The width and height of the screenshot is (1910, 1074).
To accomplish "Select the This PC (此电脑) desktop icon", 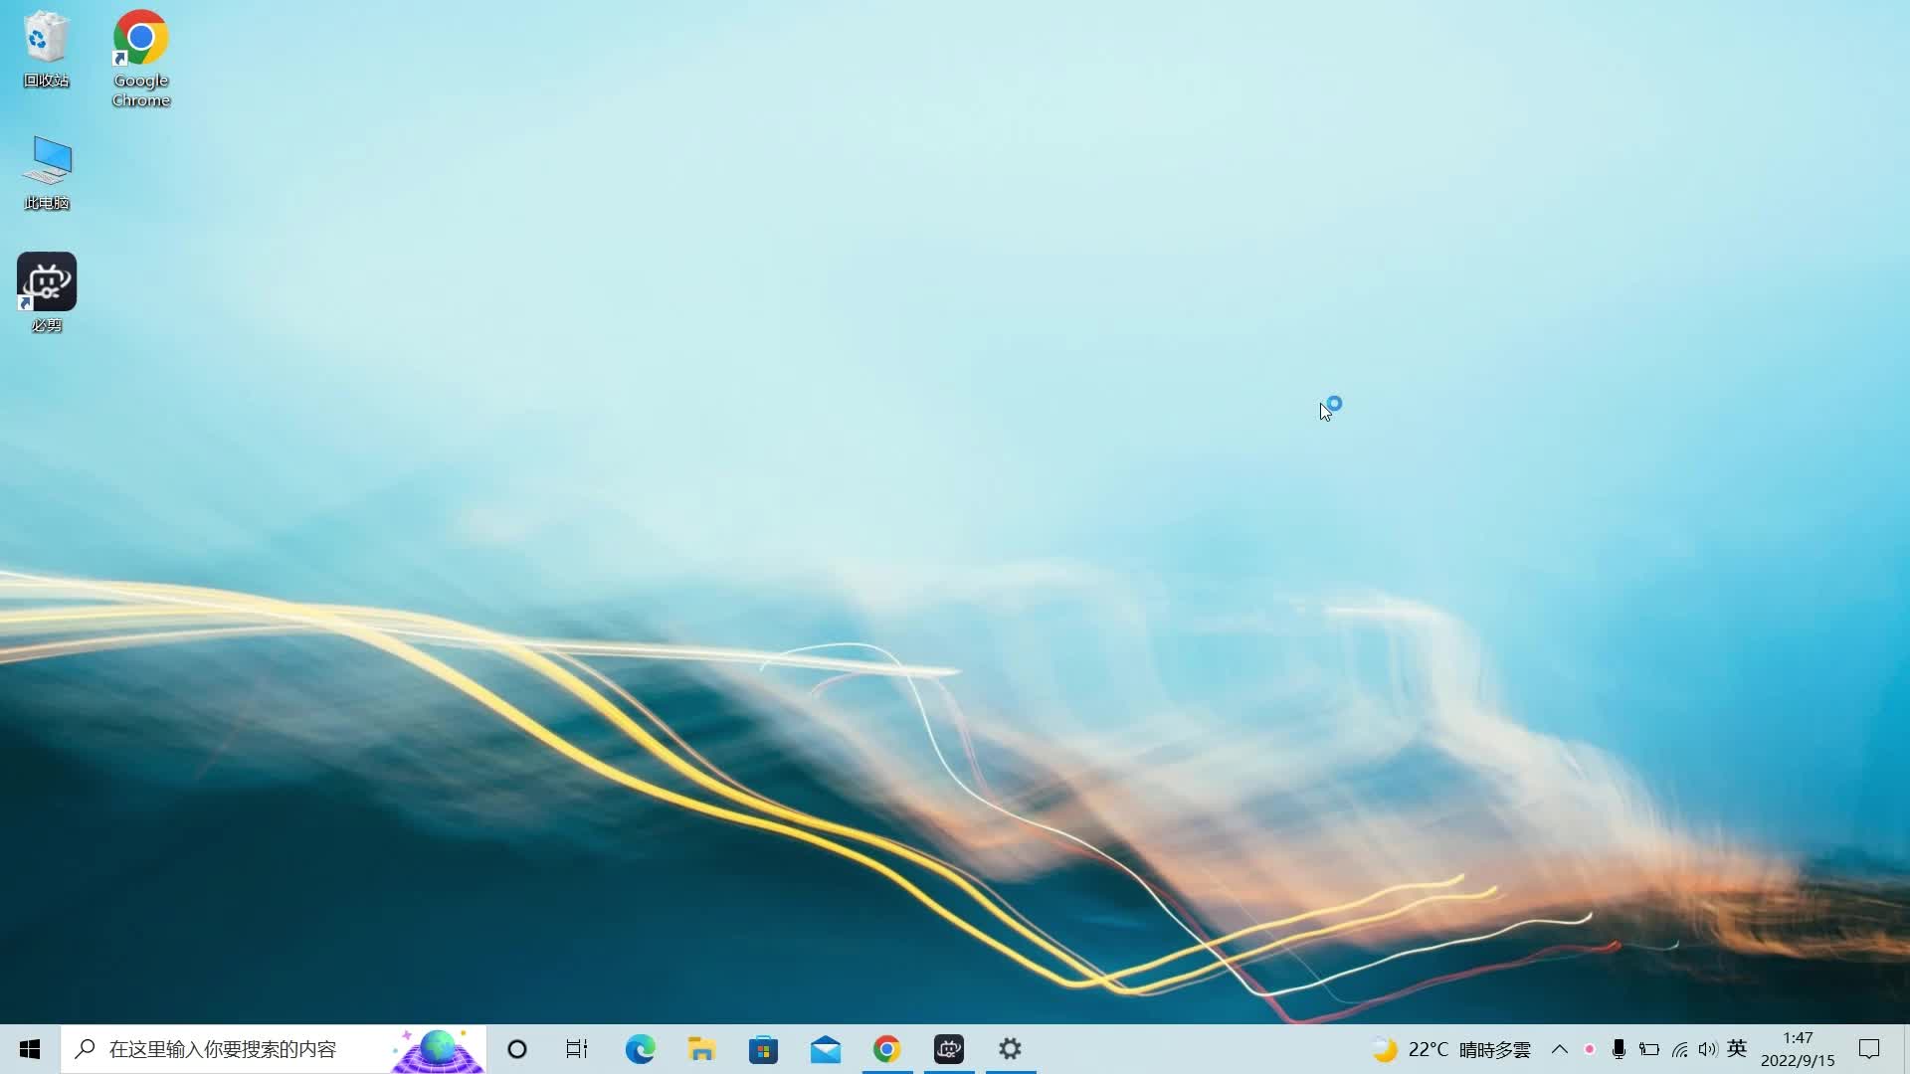I will (x=47, y=172).
